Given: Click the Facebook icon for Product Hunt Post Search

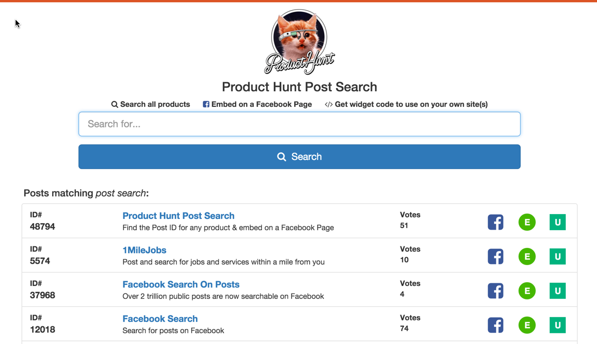Looking at the screenshot, I should coord(496,222).
